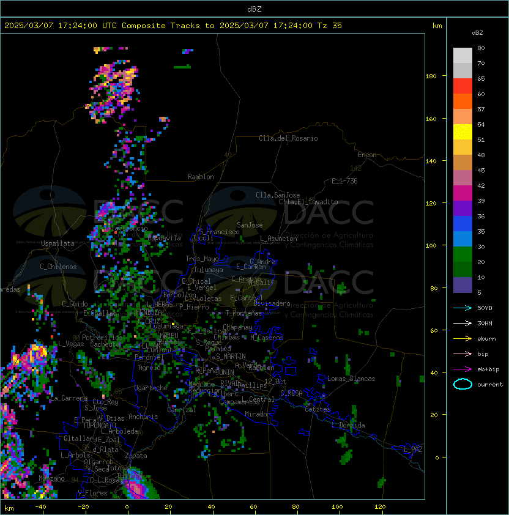Click the C_Guido label

point(75,304)
